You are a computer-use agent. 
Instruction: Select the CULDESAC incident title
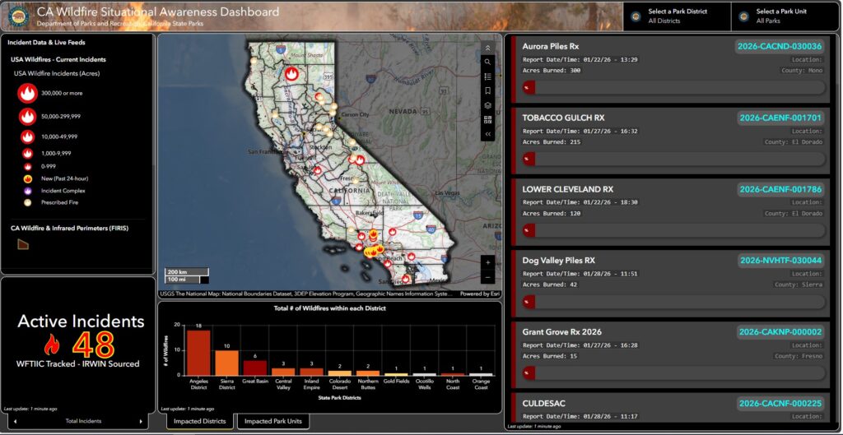543,403
